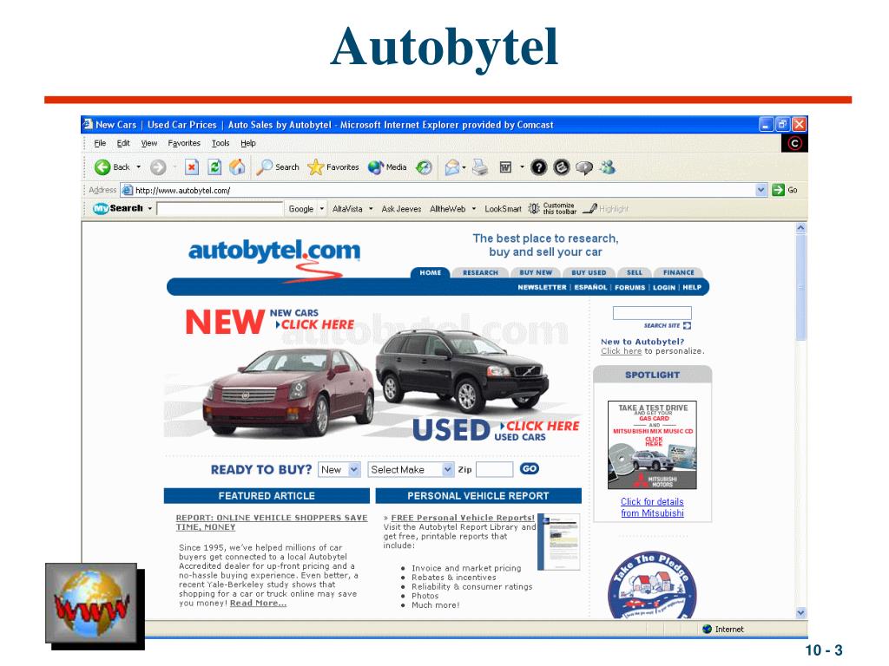889x666 pixels.
Task: Expand the AltaVista dropdown arrow
Action: (371, 208)
